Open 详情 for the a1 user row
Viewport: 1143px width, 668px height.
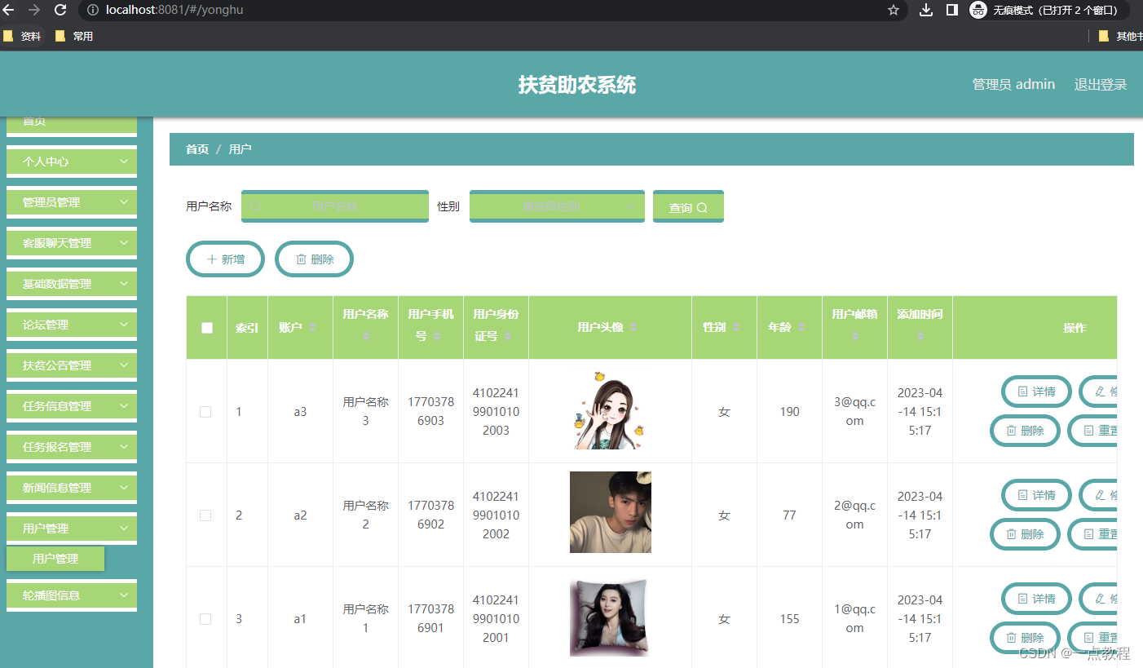click(1036, 599)
